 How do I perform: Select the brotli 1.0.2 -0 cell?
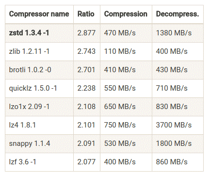[x=39, y=70]
